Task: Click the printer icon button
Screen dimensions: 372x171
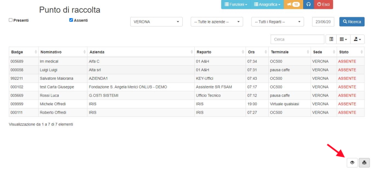Action: pos(365,163)
